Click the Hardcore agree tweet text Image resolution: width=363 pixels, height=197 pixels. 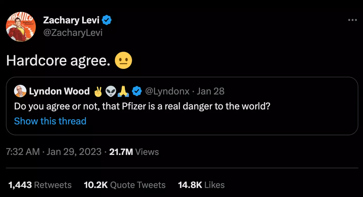click(x=58, y=61)
